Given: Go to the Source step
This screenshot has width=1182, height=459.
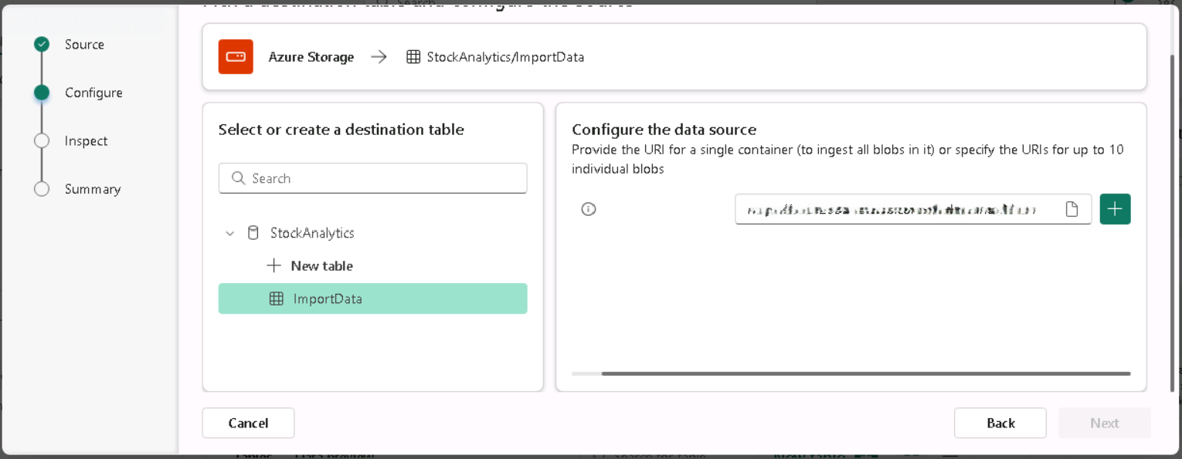Looking at the screenshot, I should [x=84, y=45].
